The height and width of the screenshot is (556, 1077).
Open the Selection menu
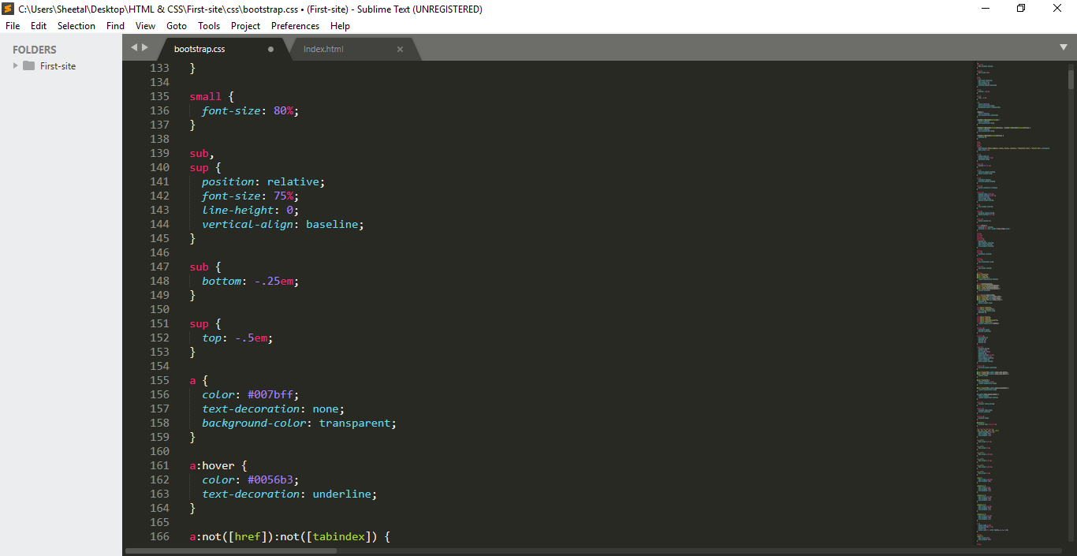click(76, 26)
